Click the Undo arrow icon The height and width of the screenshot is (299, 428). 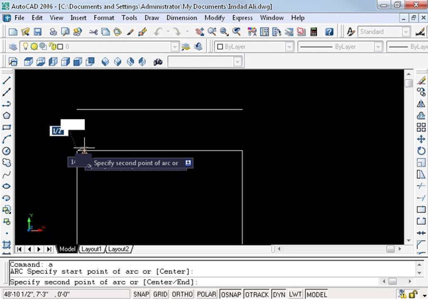pos(158,32)
